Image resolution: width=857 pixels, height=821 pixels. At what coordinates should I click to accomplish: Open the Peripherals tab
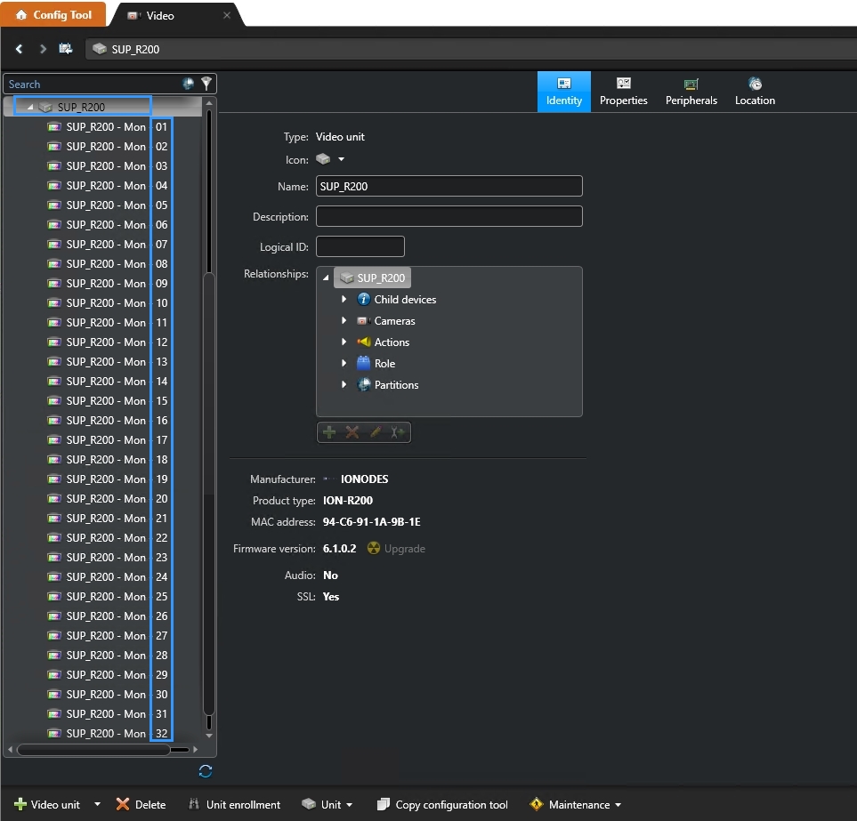[x=691, y=92]
